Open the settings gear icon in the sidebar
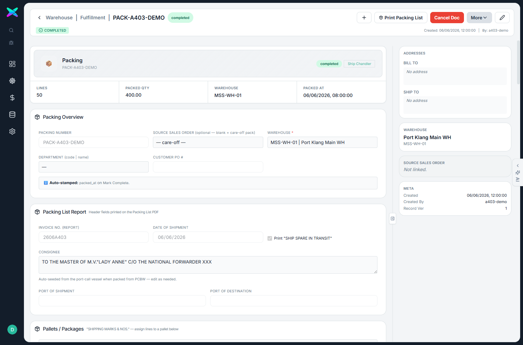The height and width of the screenshot is (345, 523). [x=12, y=131]
